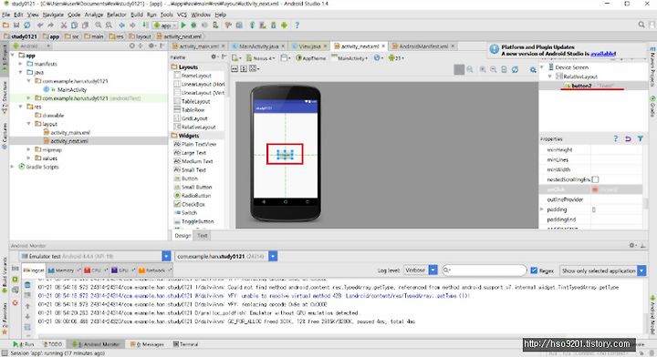Screen dimensions: 657x357
Task: Click the logcat clear trash icon
Action: tap(27, 285)
